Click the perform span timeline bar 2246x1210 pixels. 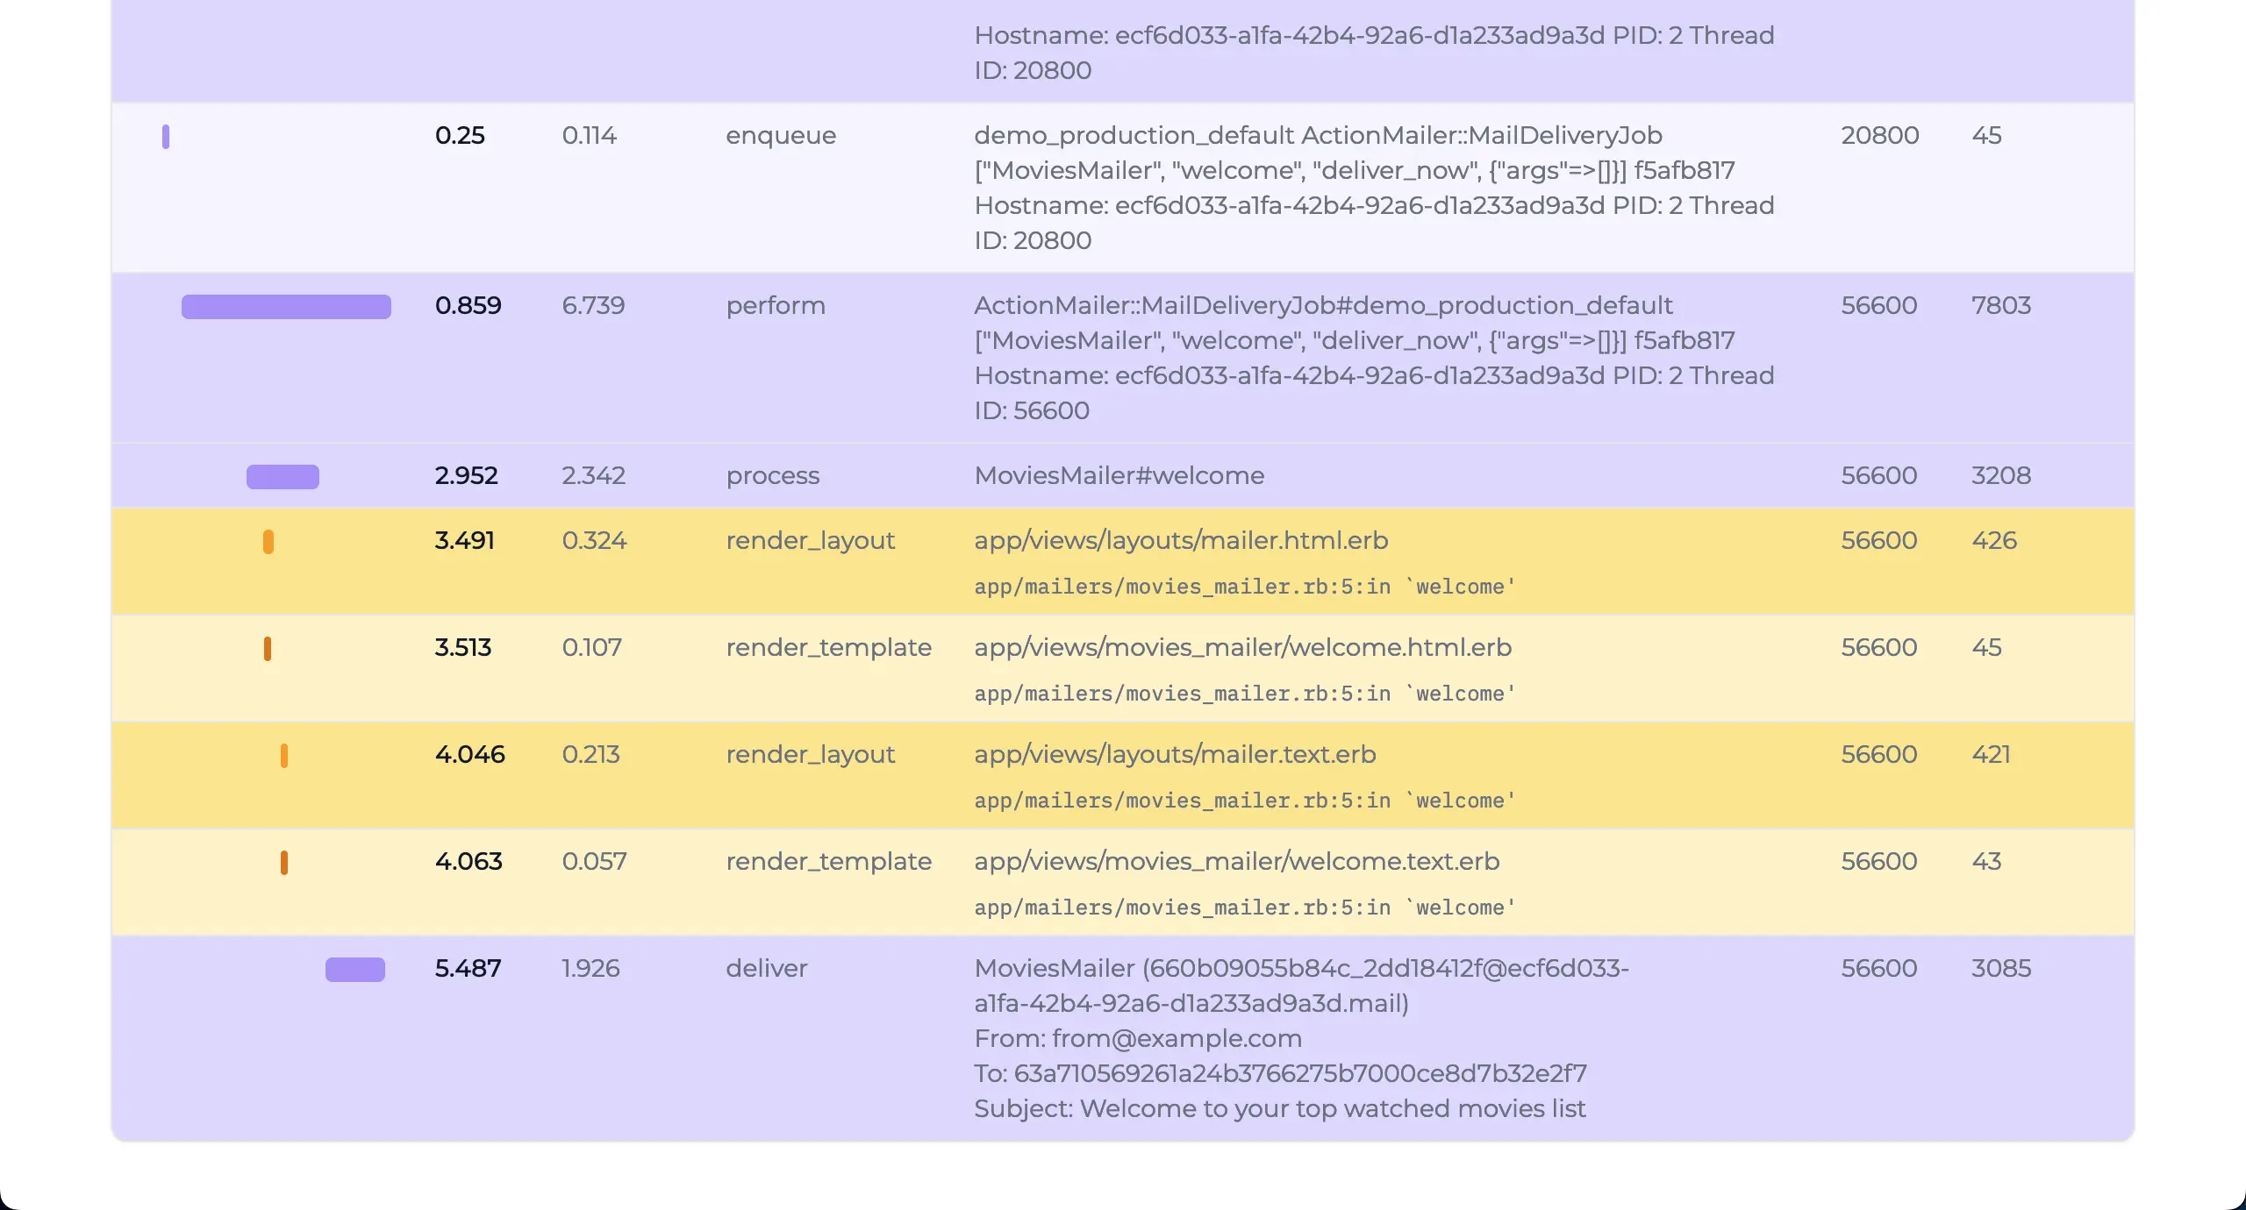pos(286,306)
